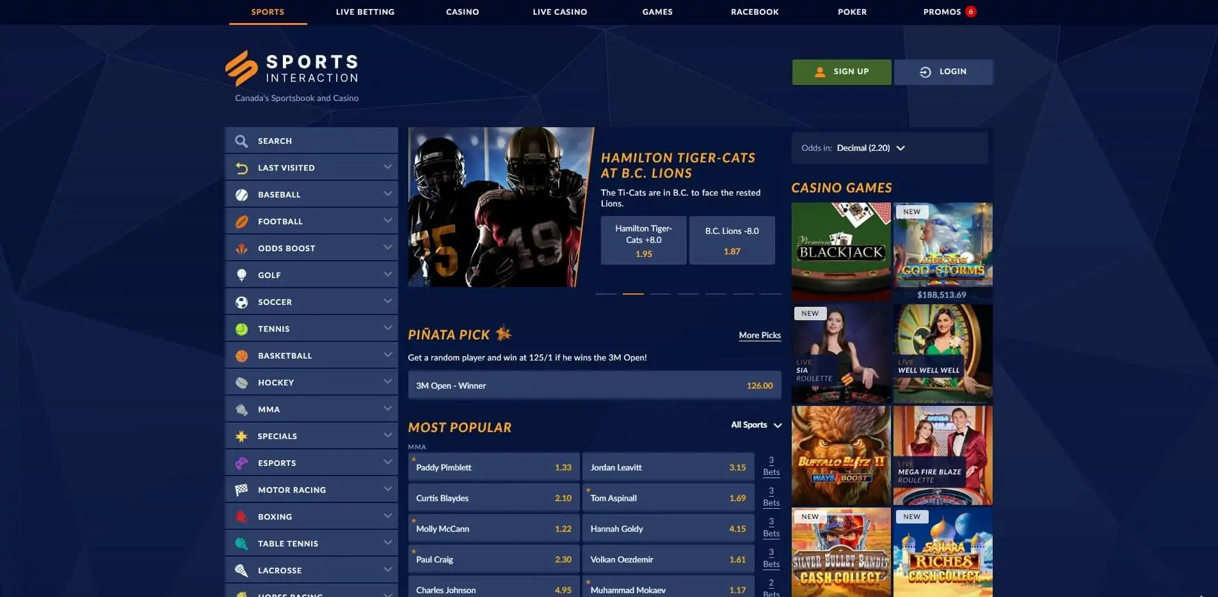Expand the Esports category chevron
The height and width of the screenshot is (597, 1218).
[387, 462]
